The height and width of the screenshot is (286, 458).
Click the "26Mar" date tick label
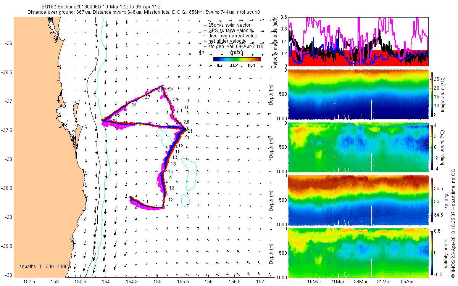pos(361,281)
